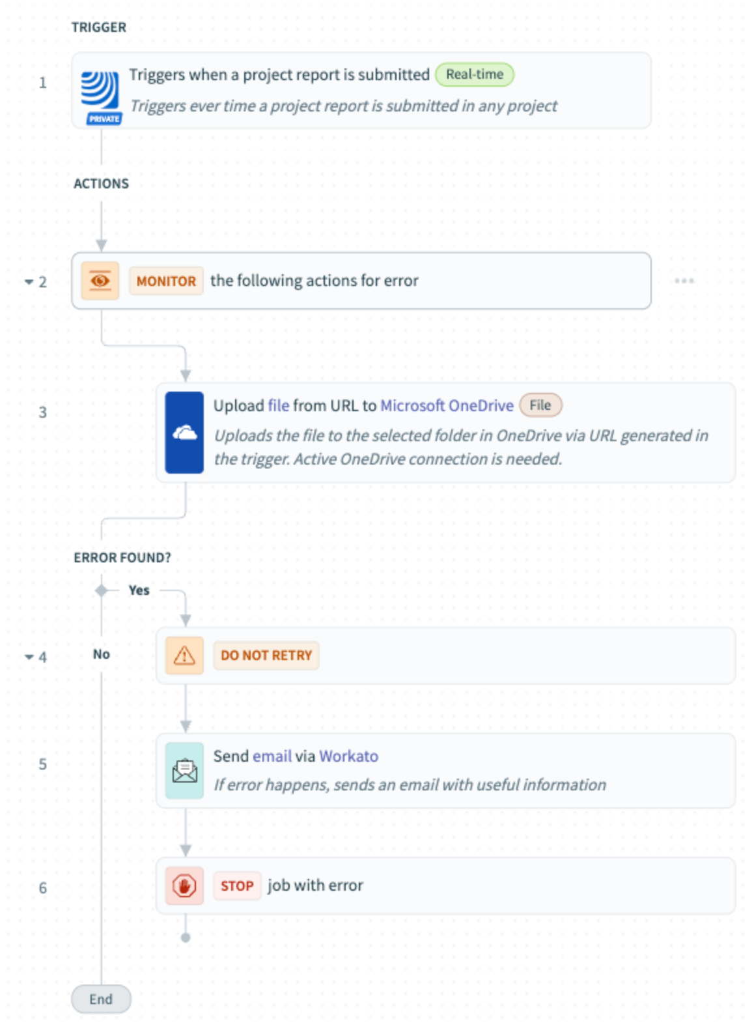Click the Real-time badge on trigger

tap(474, 75)
